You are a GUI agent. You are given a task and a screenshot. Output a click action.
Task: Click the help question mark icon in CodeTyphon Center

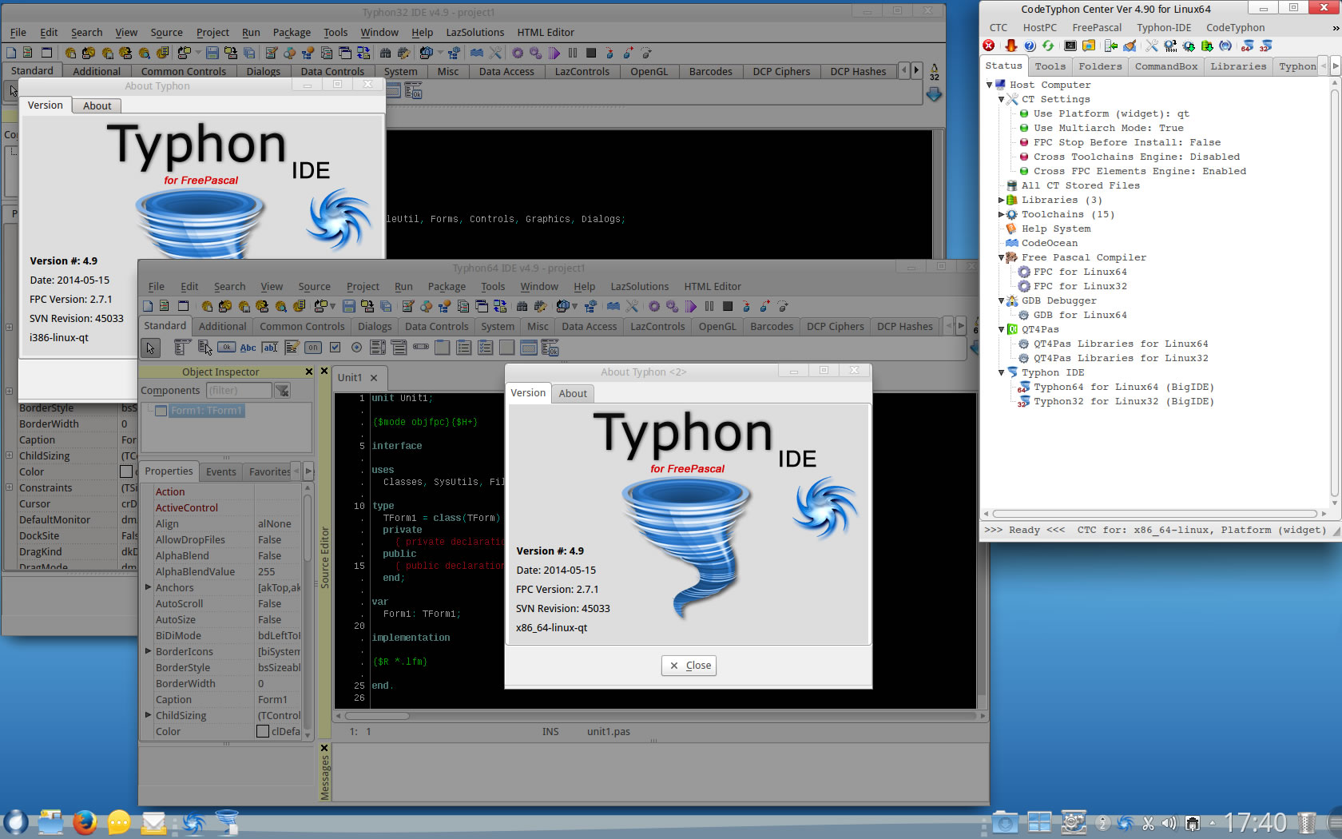[1030, 46]
